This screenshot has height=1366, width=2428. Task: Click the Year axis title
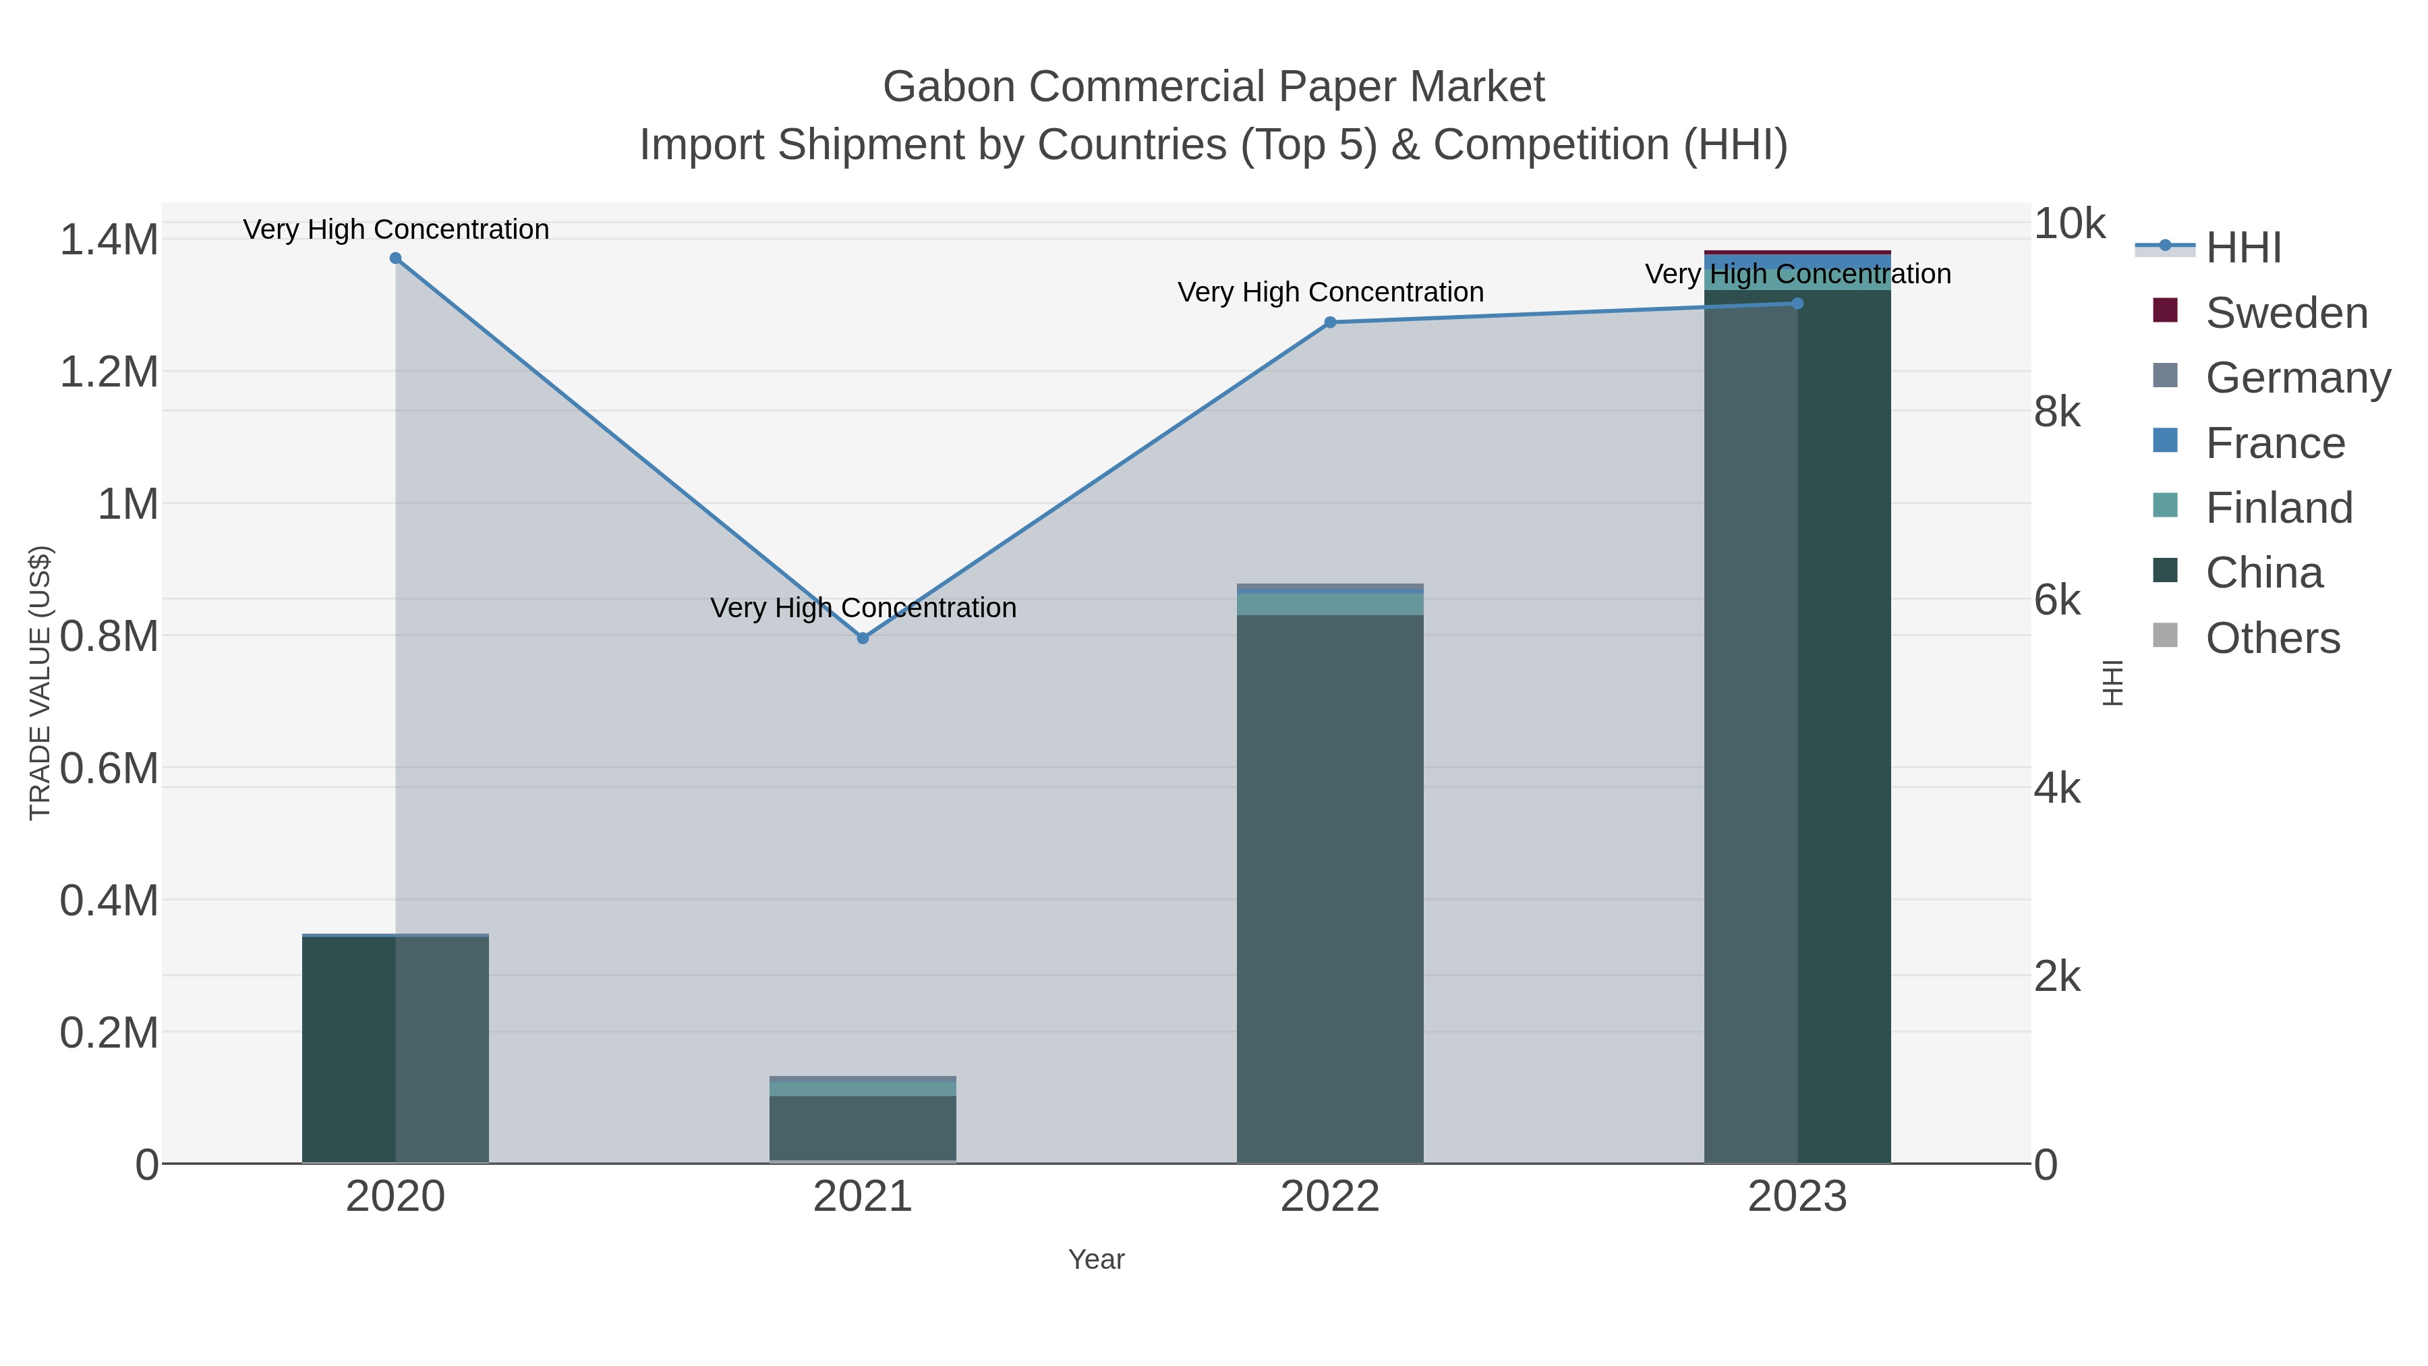click(x=1096, y=1259)
